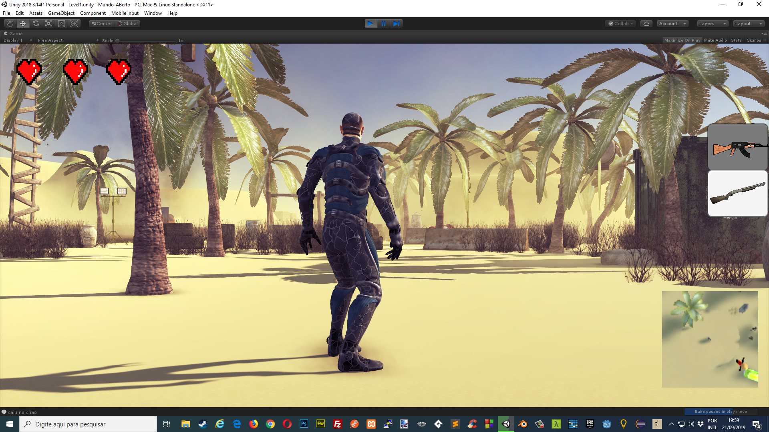The image size is (769, 432).
Task: Select the Rect Transform tool
Action: [x=61, y=23]
